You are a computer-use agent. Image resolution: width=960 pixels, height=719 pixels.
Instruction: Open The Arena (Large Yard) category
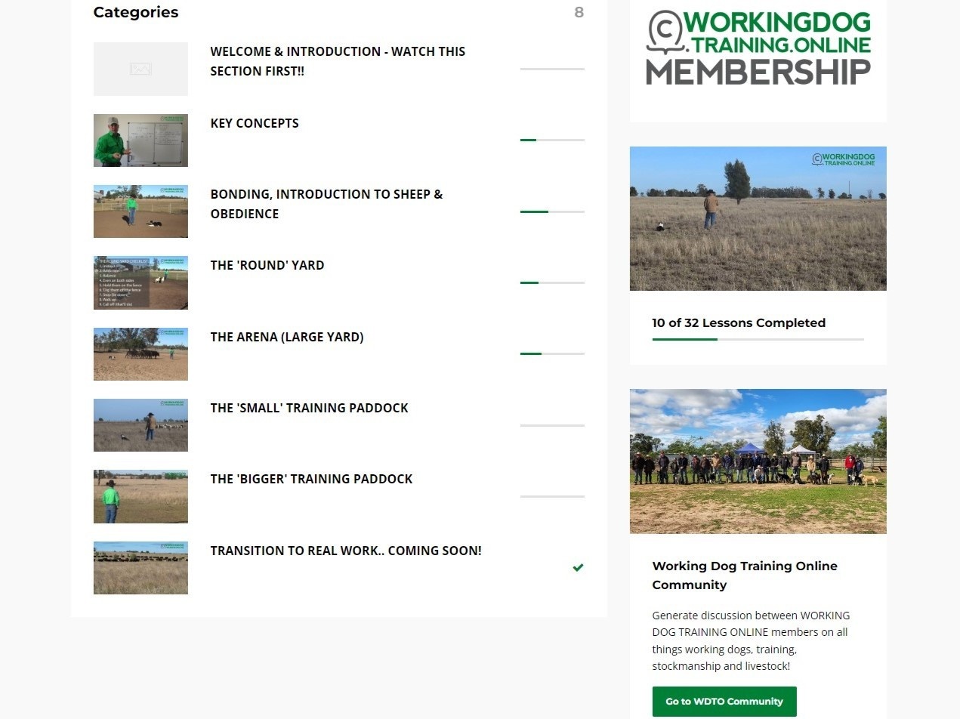(287, 337)
